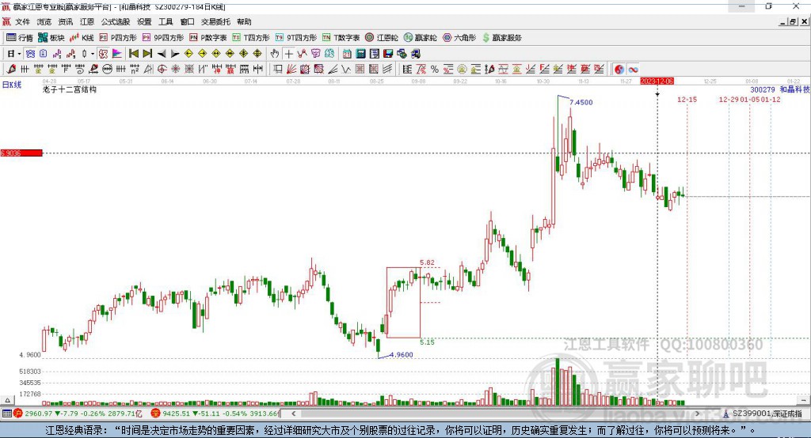Open the 帮助 menu

tap(244, 21)
